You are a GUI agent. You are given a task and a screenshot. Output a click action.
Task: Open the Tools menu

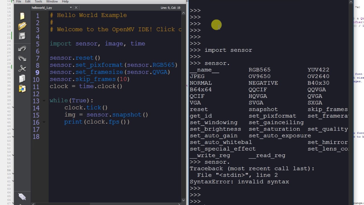pyautogui.click(x=38, y=1)
